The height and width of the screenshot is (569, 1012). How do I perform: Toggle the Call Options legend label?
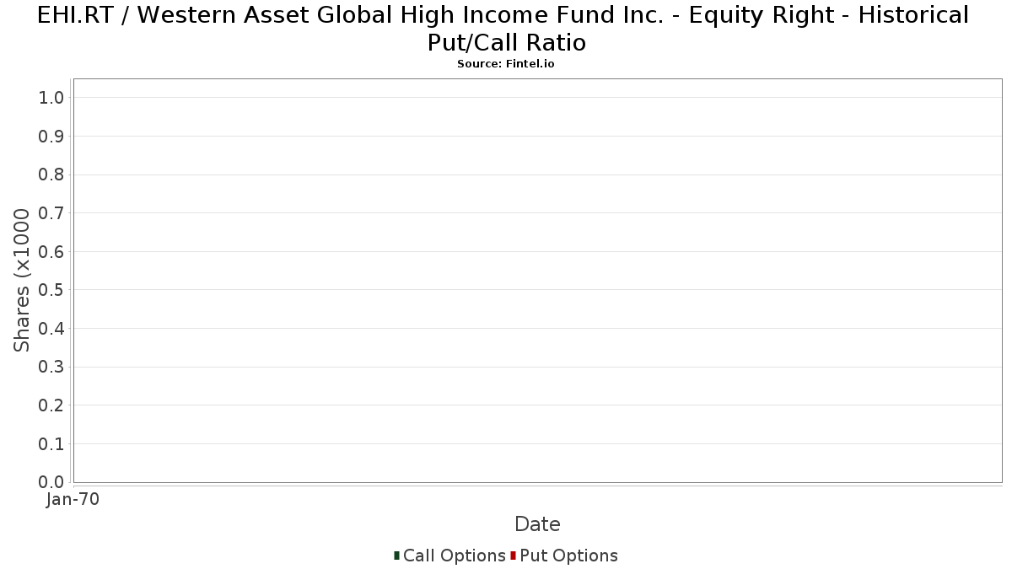(x=455, y=556)
